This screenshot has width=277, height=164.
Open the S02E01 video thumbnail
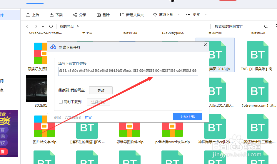(x=37, y=89)
